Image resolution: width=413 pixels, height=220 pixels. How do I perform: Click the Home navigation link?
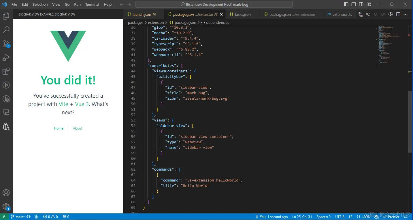click(59, 128)
